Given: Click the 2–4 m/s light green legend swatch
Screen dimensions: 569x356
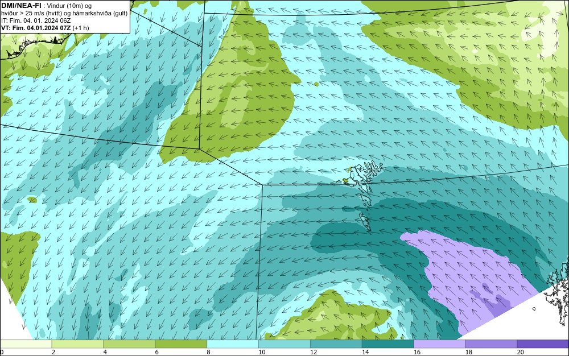Looking at the screenshot, I should pyautogui.click(x=77, y=344).
